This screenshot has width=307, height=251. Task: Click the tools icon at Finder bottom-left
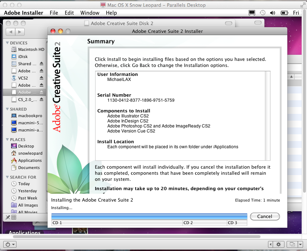pos(8,217)
